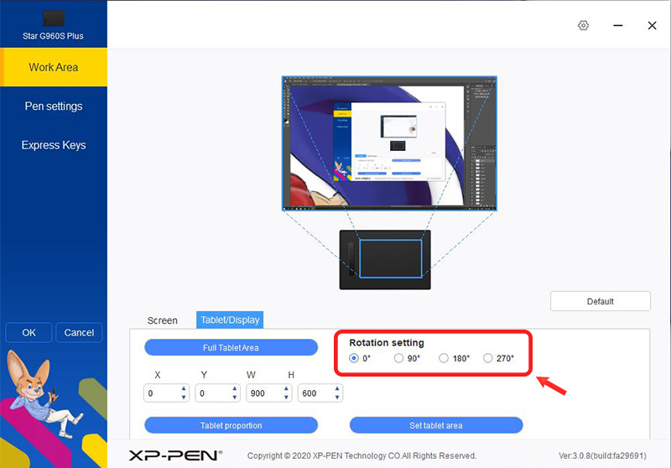671x468 pixels.
Task: Increase the Y value with up arrow
Action: (x=235, y=388)
